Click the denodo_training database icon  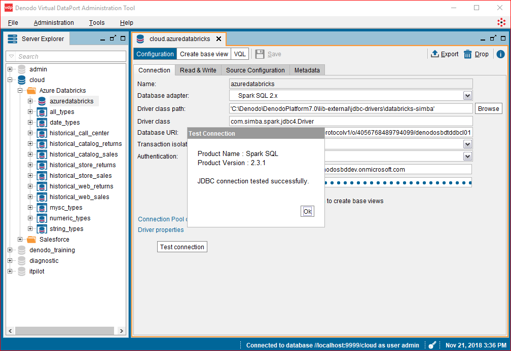pos(22,250)
